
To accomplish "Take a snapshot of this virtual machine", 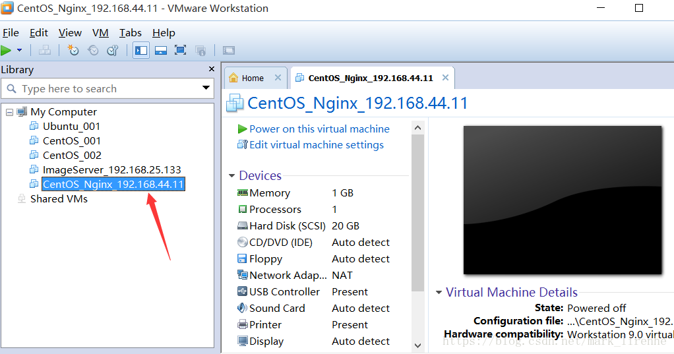I will click(73, 50).
